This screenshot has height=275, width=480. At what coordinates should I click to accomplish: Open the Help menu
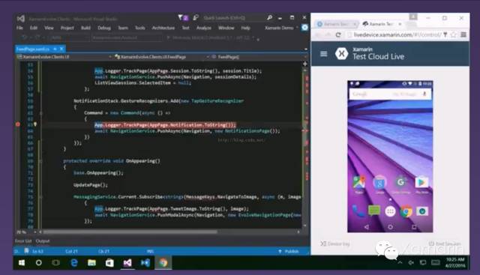point(245,28)
